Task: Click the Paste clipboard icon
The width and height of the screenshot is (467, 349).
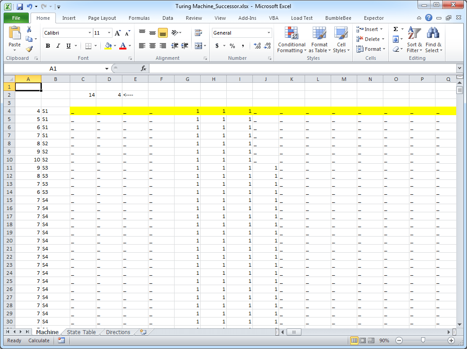Action: pos(14,33)
